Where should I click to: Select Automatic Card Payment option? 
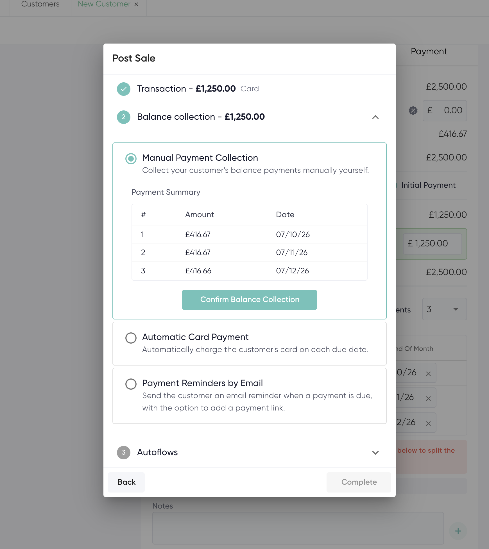point(131,338)
